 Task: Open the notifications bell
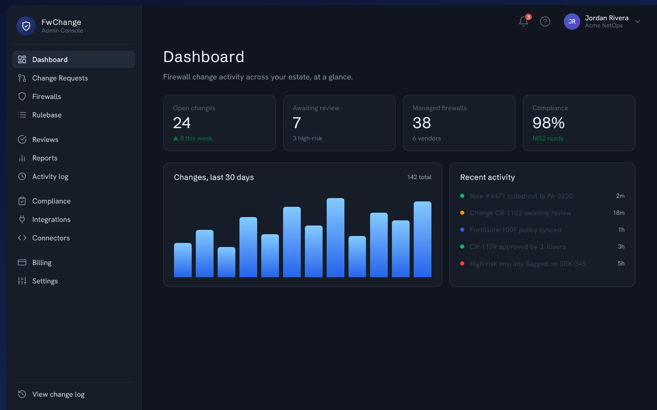click(524, 22)
